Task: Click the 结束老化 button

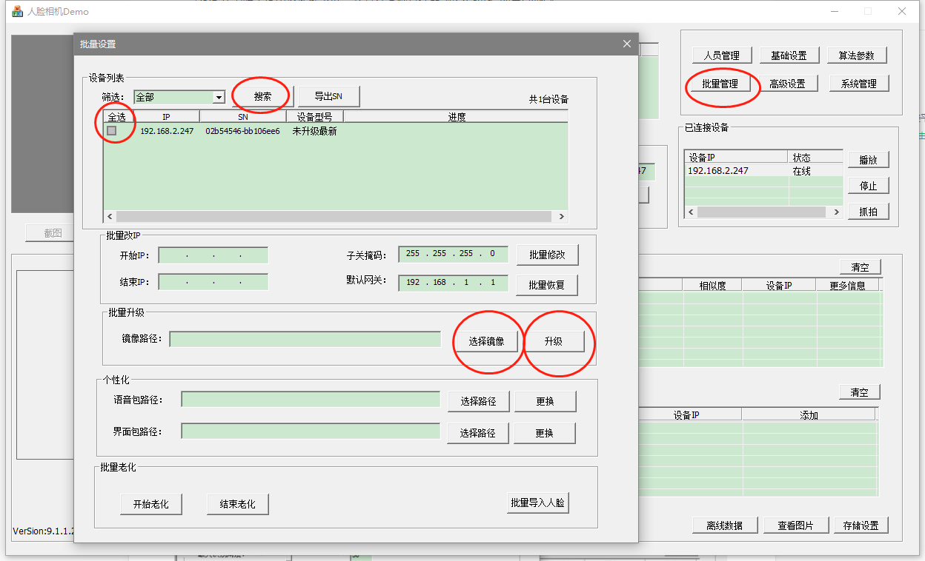Action: pyautogui.click(x=237, y=504)
